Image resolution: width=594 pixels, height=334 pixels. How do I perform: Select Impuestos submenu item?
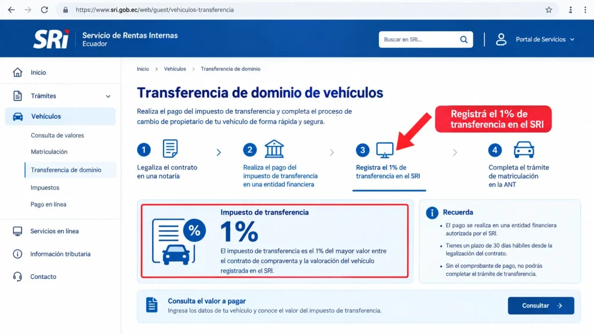(x=45, y=187)
